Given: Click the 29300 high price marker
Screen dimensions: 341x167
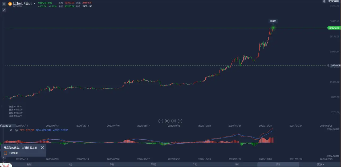Looking at the screenshot, I should click(x=273, y=21).
